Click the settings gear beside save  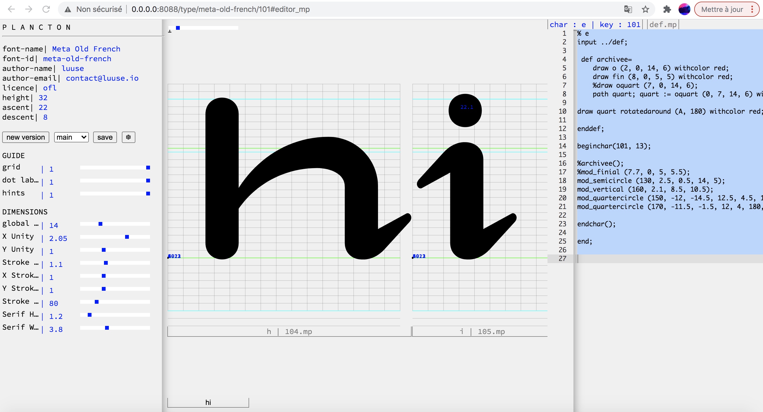tap(128, 137)
